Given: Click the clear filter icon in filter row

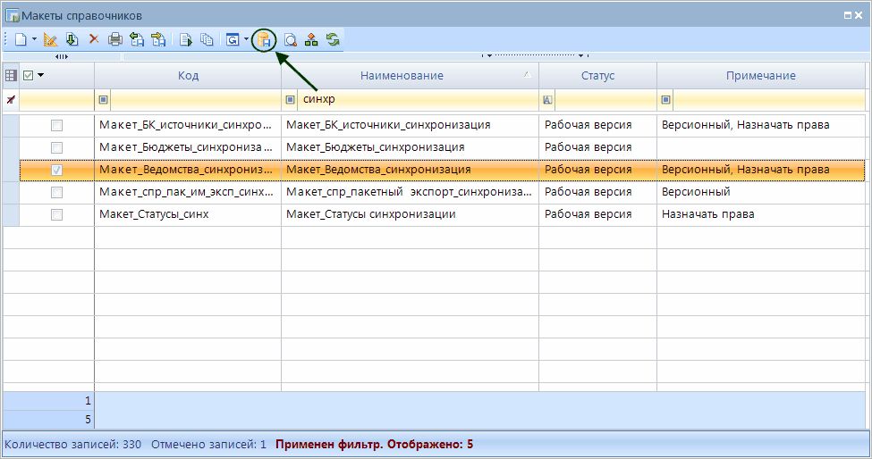Looking at the screenshot, I should (x=11, y=99).
